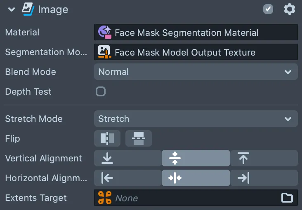The image size is (302, 210).
Task: Click the Extents Target None field
Action: coord(196,198)
